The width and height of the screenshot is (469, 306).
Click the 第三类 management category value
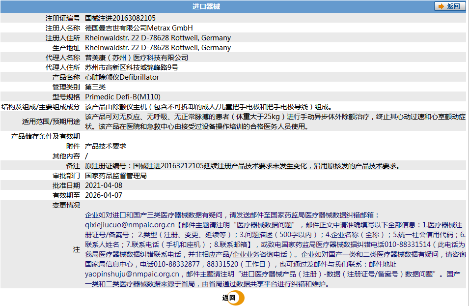coord(95,87)
